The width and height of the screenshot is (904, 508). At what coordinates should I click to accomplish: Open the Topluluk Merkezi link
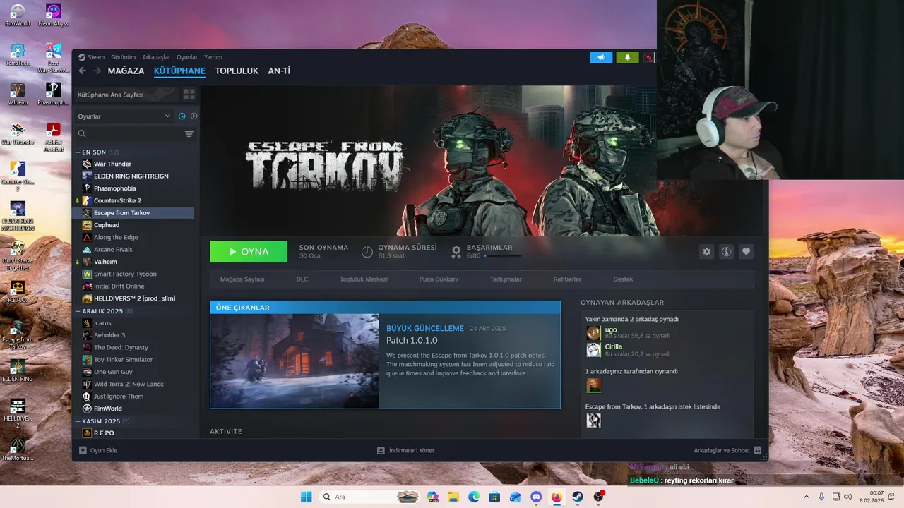click(364, 279)
